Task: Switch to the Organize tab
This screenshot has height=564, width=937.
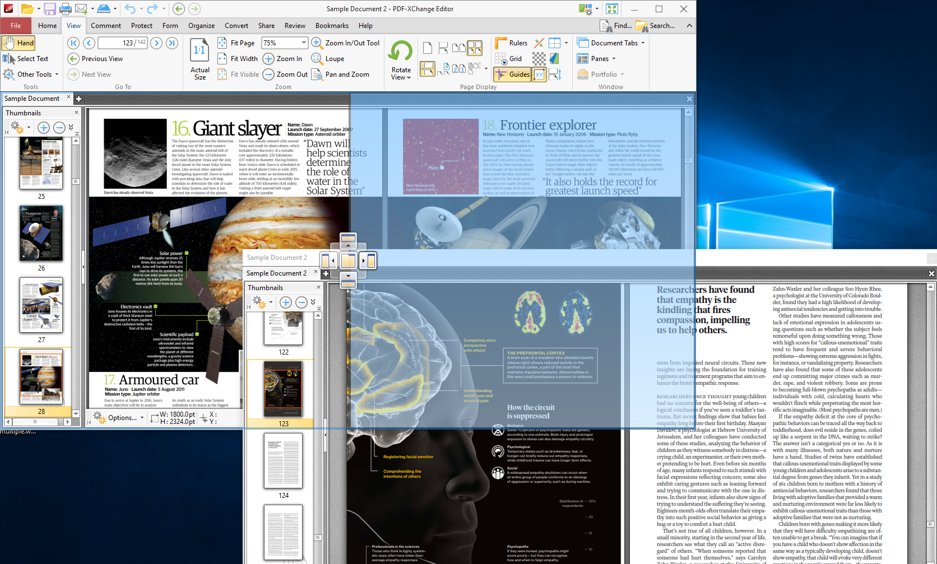Action: tap(202, 25)
